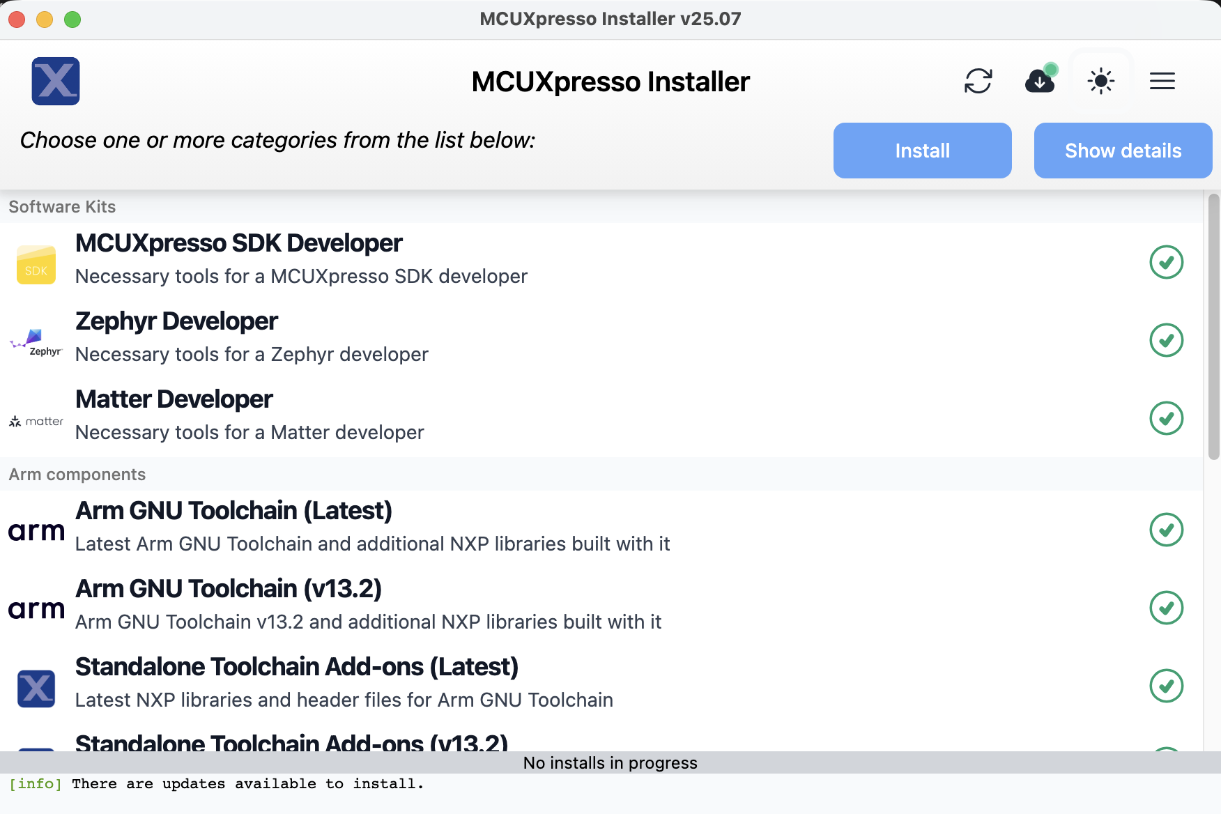Click the MCUXpresso X logo
Image resolution: width=1221 pixels, height=814 pixels.
pyautogui.click(x=55, y=81)
